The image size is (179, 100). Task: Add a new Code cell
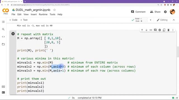(13, 20)
